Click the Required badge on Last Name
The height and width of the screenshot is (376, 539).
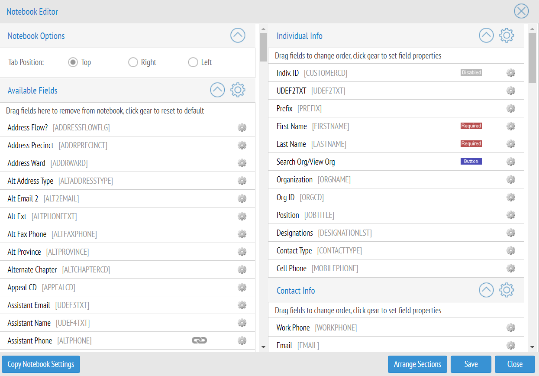[471, 144]
